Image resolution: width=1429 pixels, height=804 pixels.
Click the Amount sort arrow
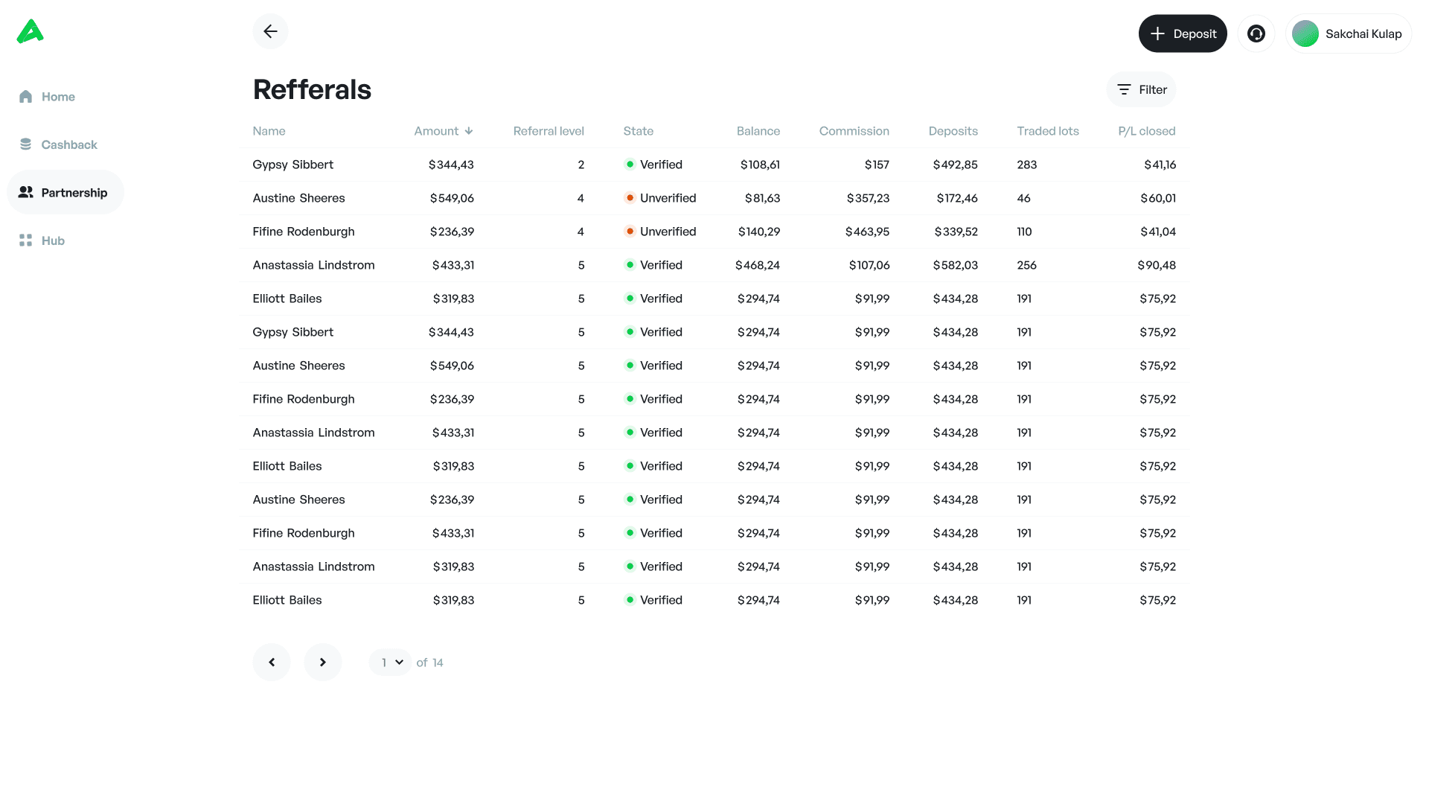tap(469, 131)
